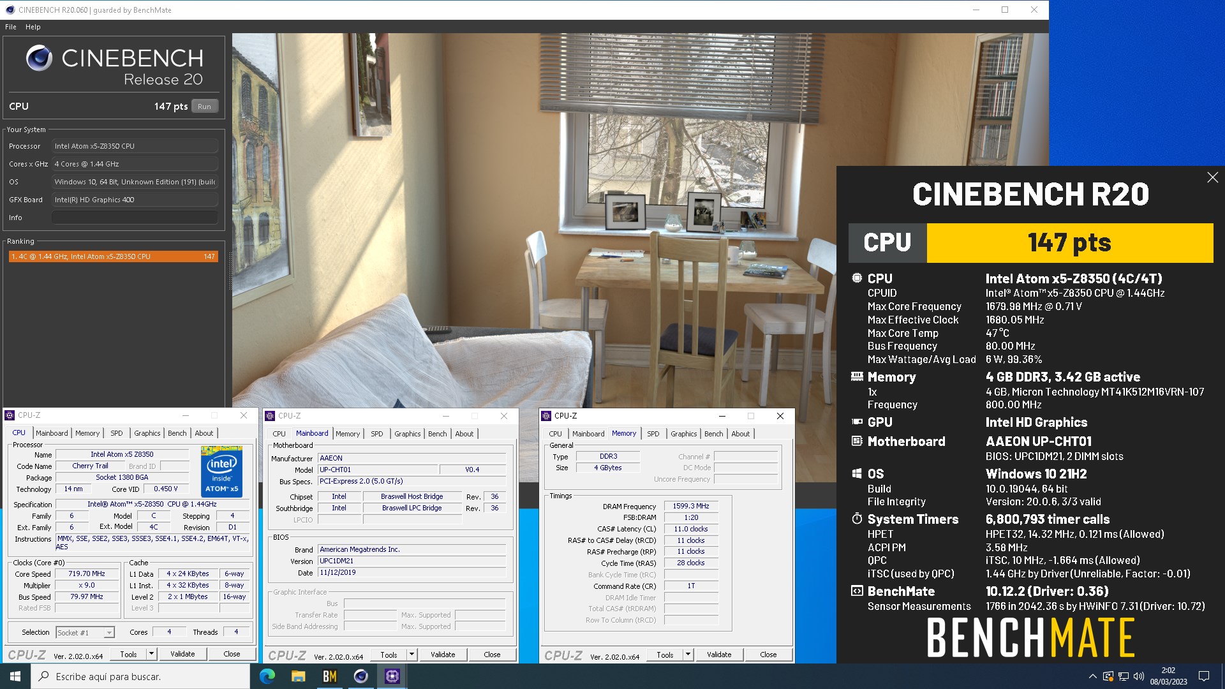Click the GPU section icon in BenchMate
This screenshot has width=1225, height=689.
857,422
